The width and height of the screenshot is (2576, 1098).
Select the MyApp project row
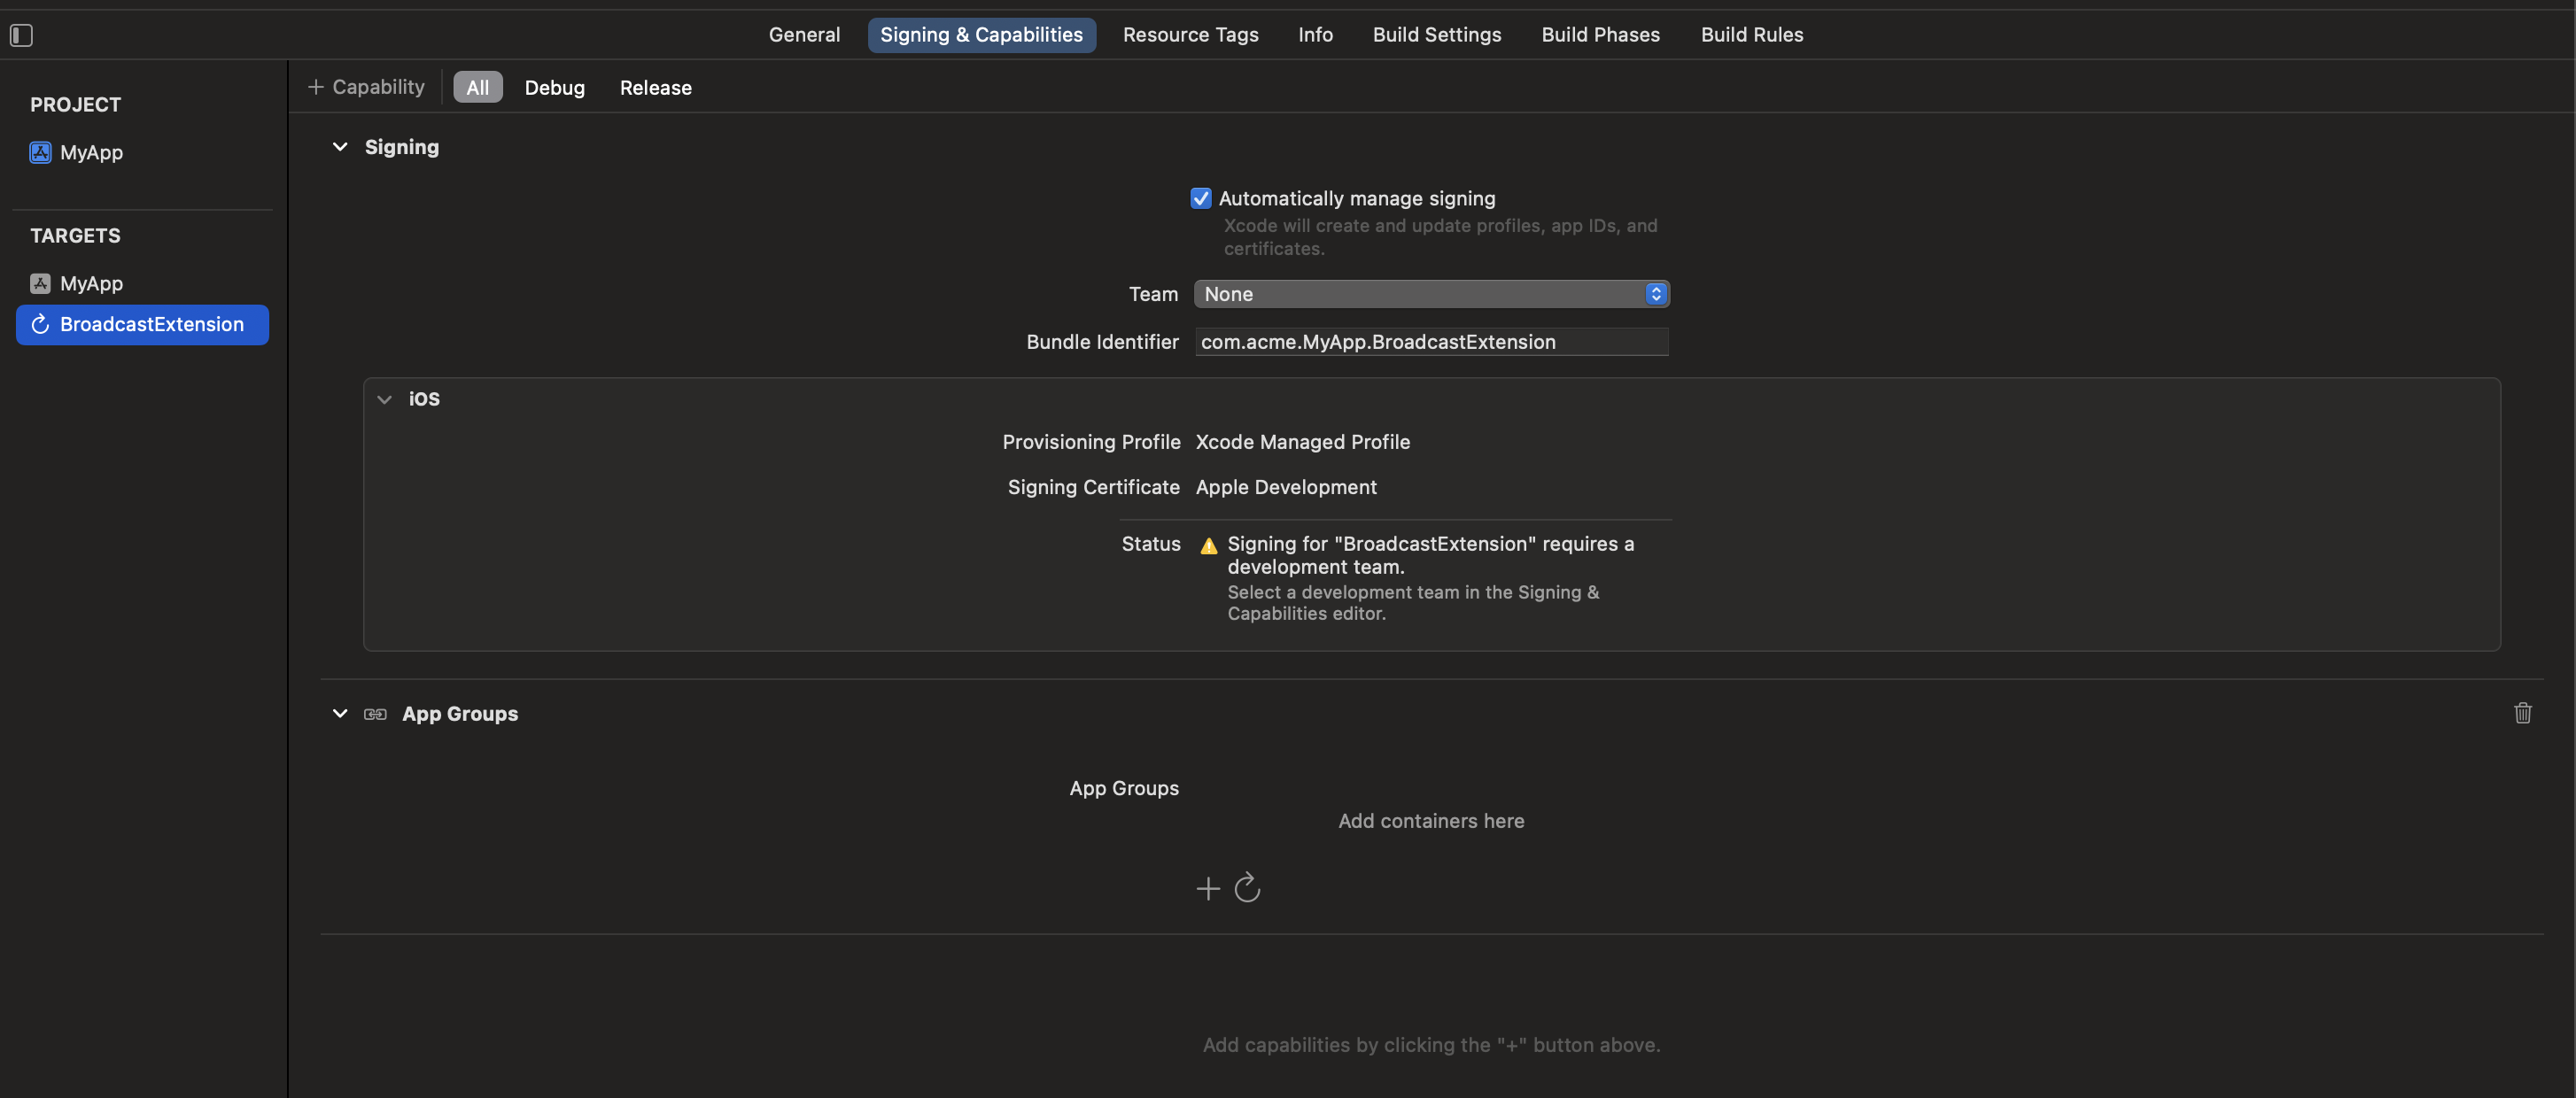[142, 152]
